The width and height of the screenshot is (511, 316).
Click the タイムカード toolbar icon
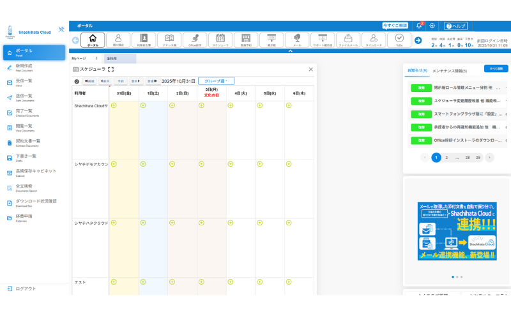pos(373,40)
